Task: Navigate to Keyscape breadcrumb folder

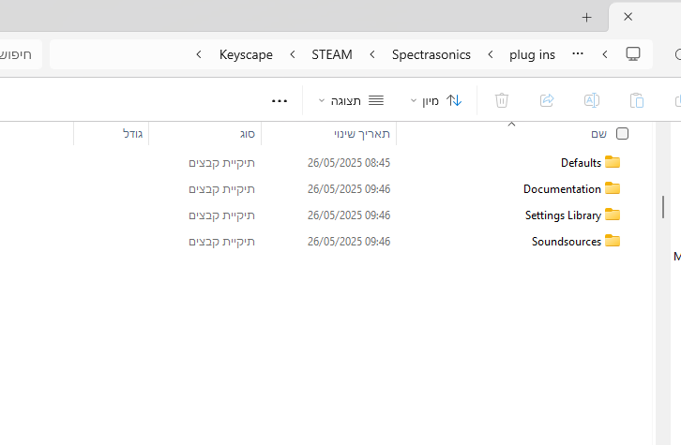Action: 246,54
